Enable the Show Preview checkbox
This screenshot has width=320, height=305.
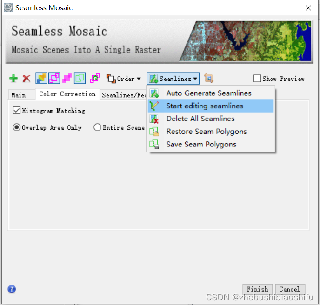pyautogui.click(x=257, y=79)
